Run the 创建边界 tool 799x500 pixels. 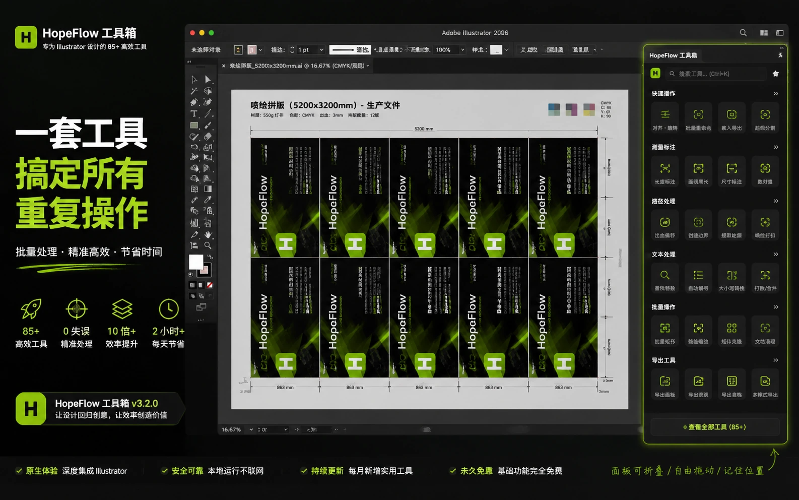click(x=698, y=226)
